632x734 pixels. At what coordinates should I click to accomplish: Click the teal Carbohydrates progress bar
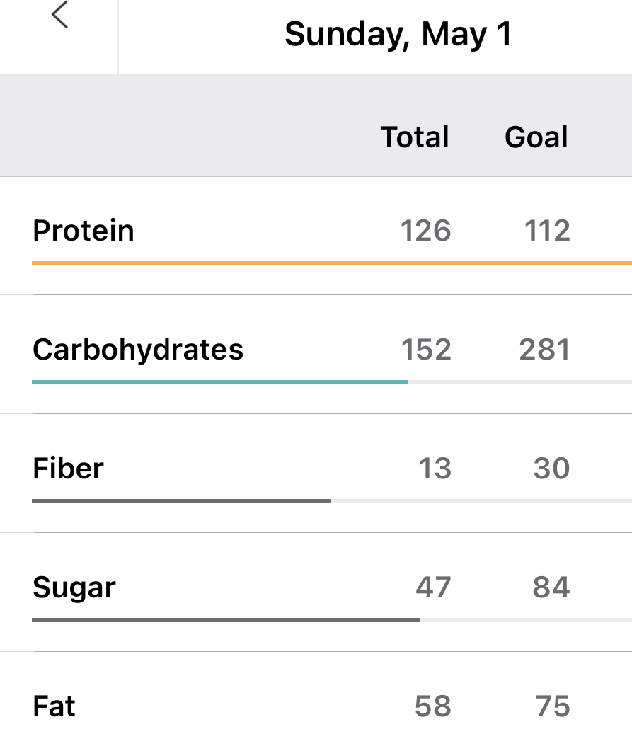(x=219, y=382)
